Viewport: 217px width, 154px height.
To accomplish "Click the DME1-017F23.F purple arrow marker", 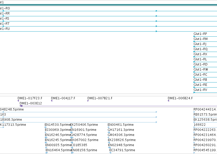I will [x=18, y=101].
